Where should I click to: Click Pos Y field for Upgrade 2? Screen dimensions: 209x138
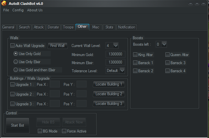(81, 94)
